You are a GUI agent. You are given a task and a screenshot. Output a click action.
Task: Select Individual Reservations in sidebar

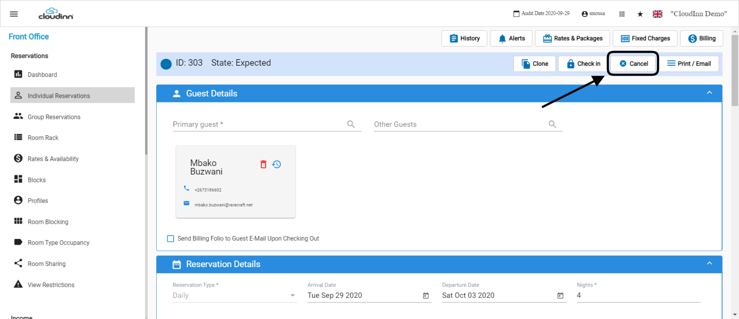[x=72, y=96]
